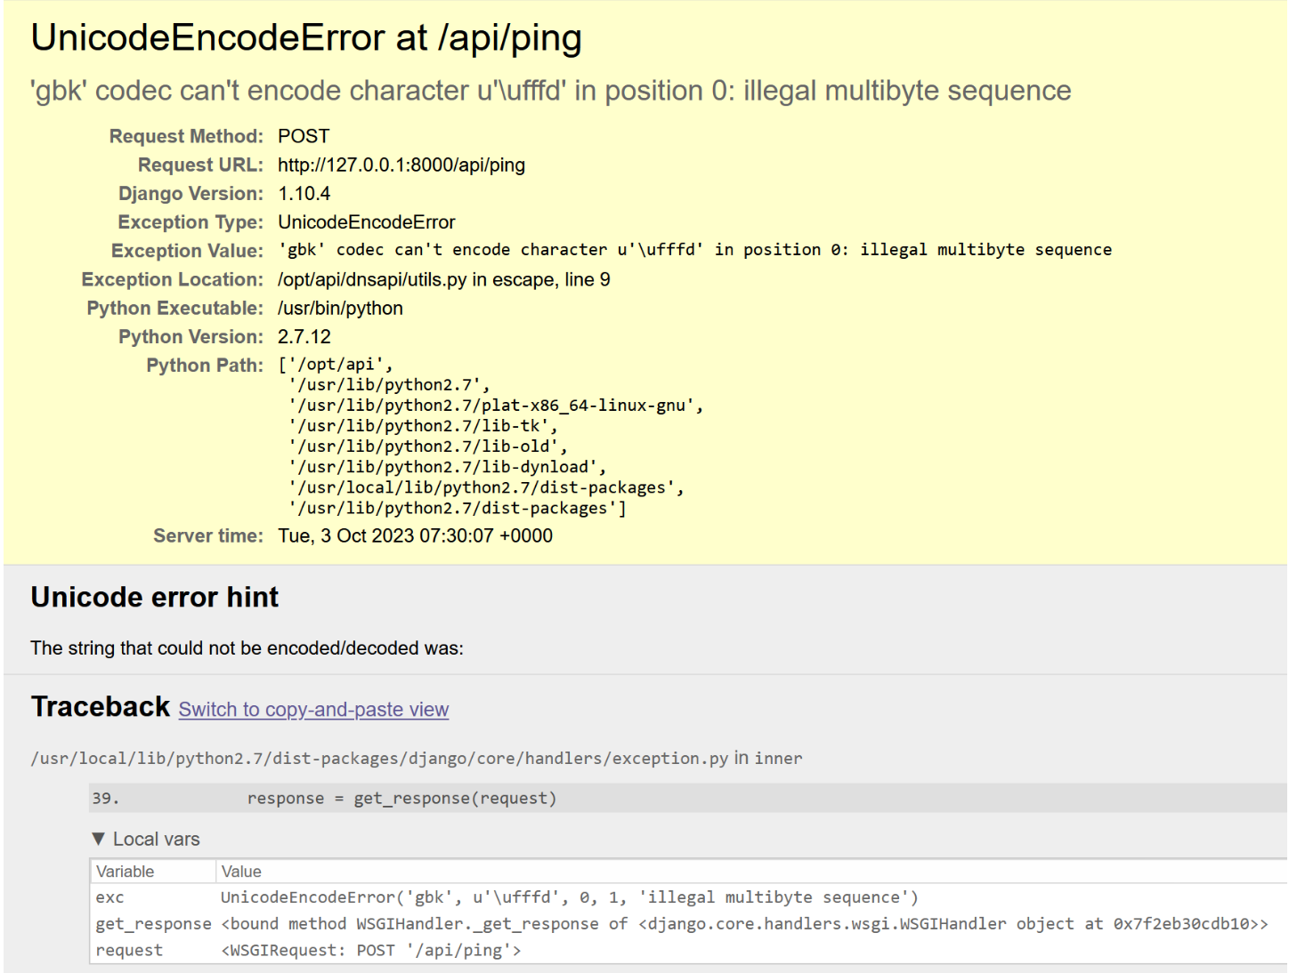Click Server time Tue, 3 Oct 2023 07:30:07
Screen dimensions: 1297x973
point(415,535)
